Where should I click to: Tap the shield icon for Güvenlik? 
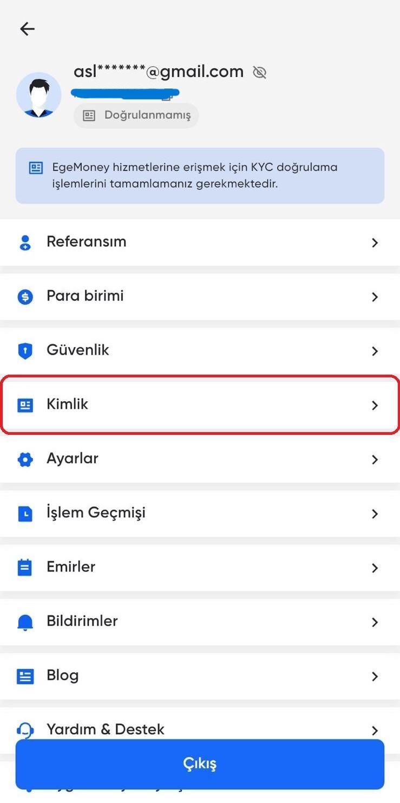click(25, 351)
